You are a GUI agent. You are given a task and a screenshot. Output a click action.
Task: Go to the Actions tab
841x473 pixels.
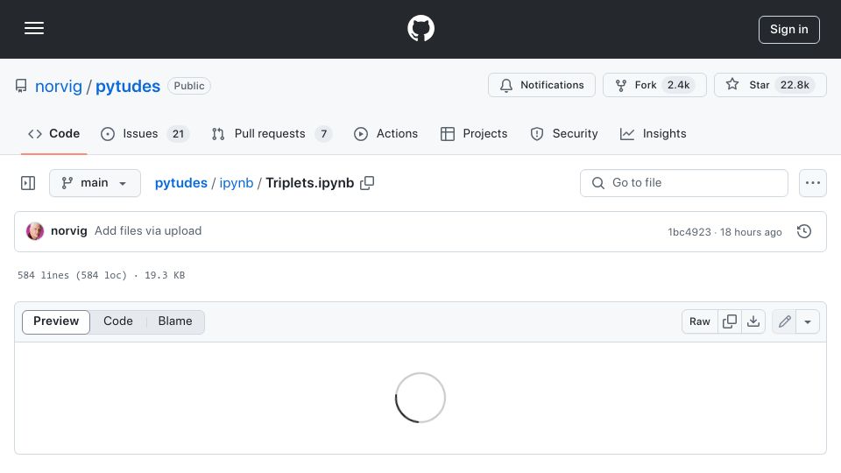[385, 133]
